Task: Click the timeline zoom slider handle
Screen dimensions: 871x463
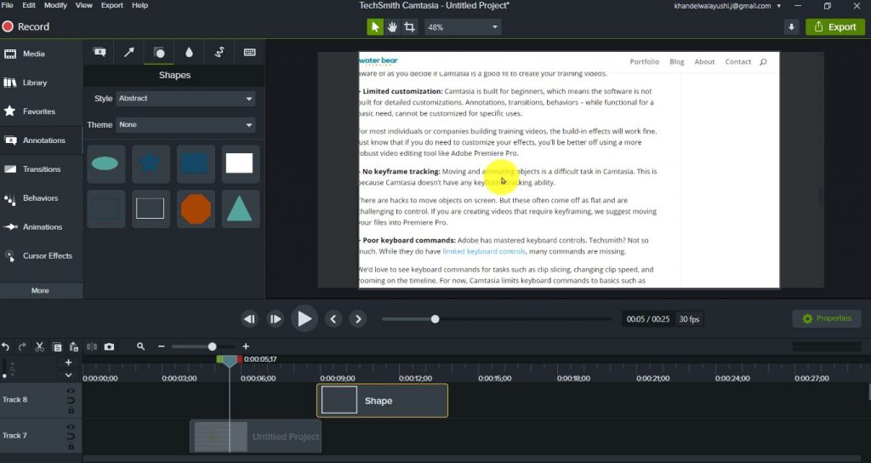Action: (x=212, y=346)
